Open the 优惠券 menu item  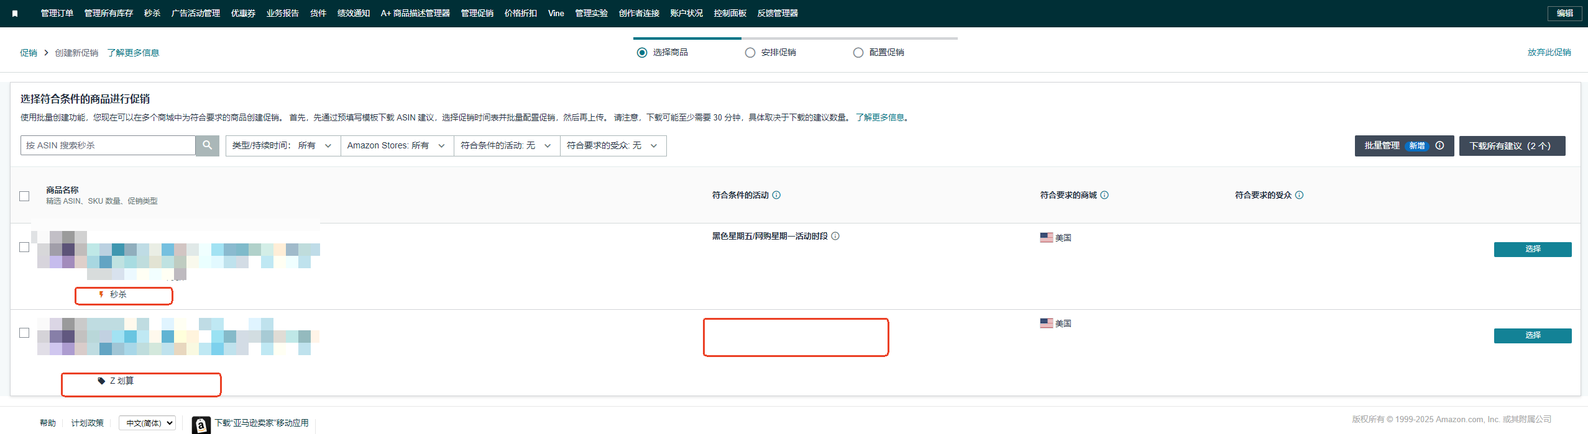[243, 13]
